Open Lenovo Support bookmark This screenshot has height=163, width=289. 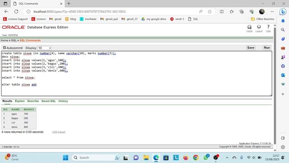tap(15, 19)
